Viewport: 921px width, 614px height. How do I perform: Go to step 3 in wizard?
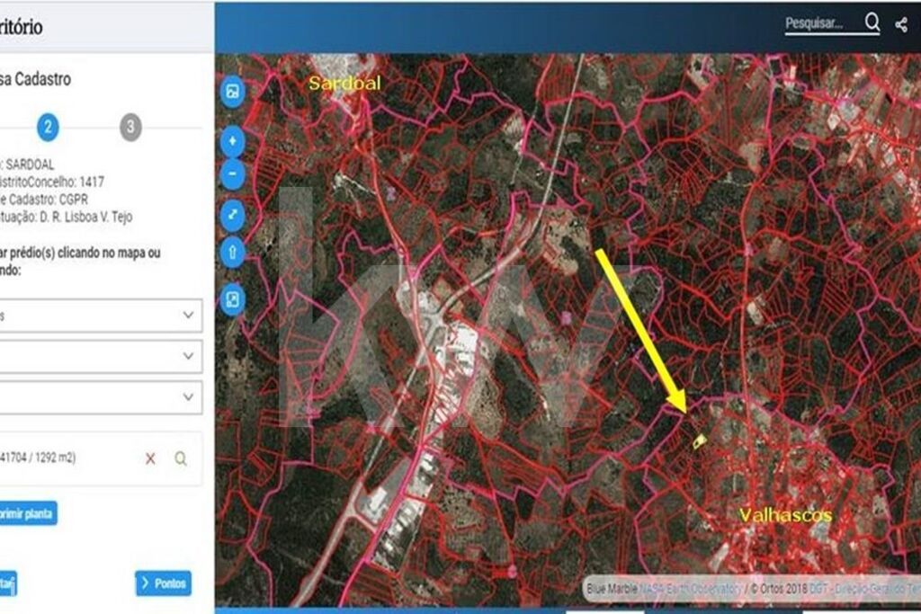pyautogui.click(x=131, y=127)
